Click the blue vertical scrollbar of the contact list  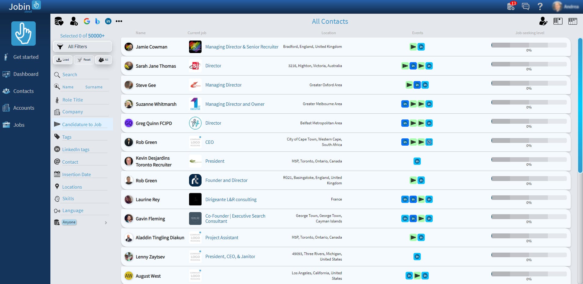pyautogui.click(x=580, y=106)
